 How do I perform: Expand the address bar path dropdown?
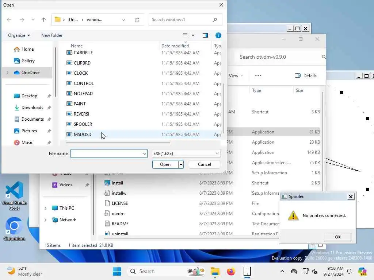[123, 20]
